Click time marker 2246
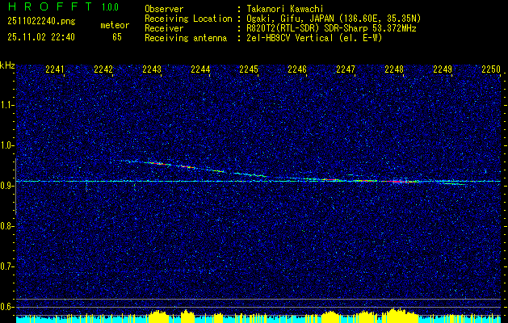Screen dimensions: 508x323 tap(297, 69)
